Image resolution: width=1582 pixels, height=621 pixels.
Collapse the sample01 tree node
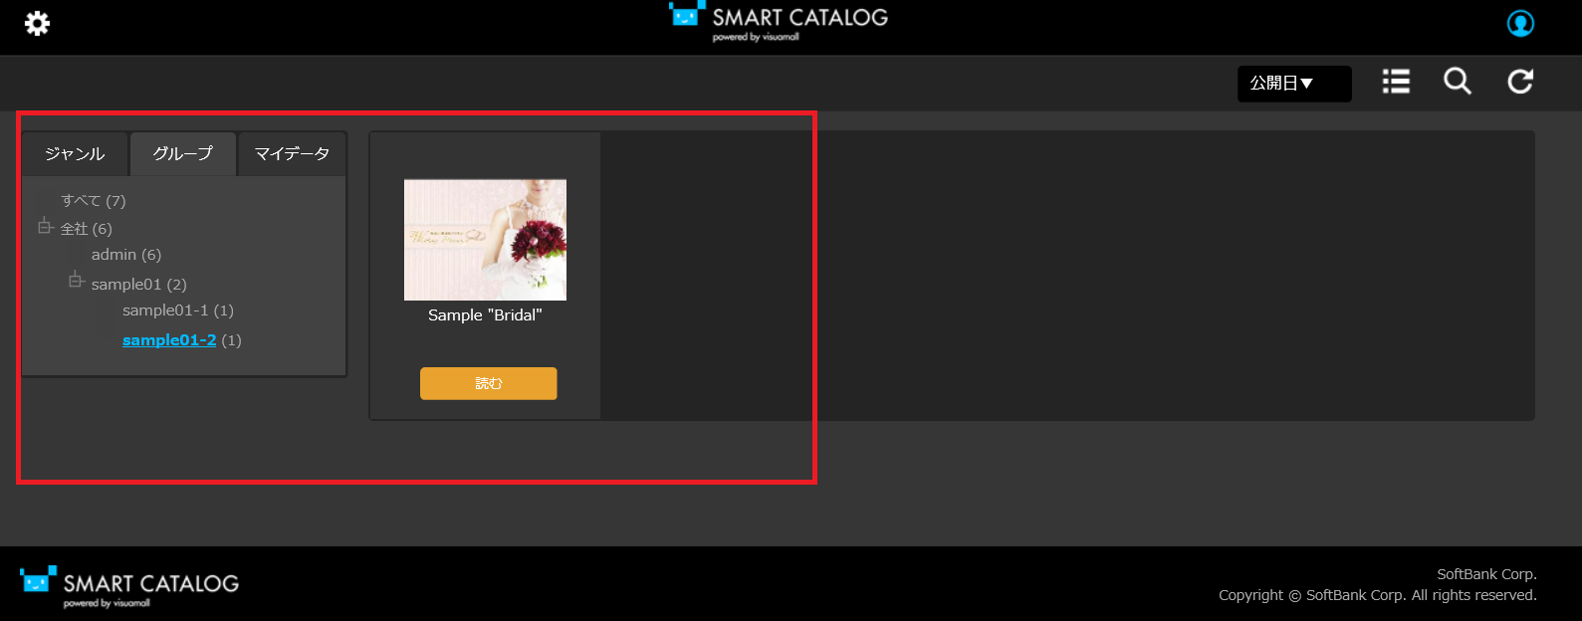pos(76,281)
